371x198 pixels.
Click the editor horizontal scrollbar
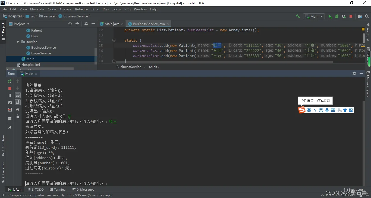click(x=224, y=62)
